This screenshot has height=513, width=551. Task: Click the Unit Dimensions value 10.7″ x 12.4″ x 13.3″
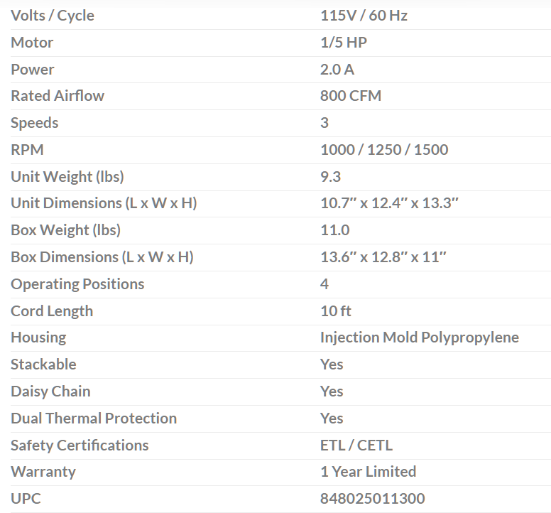[390, 203]
